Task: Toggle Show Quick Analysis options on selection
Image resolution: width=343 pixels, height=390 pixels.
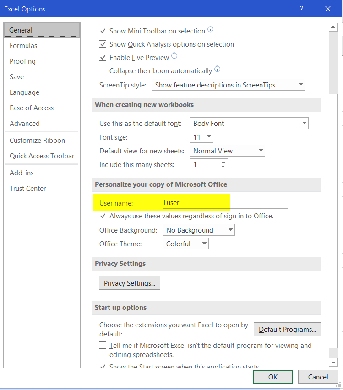Action: pyautogui.click(x=103, y=44)
